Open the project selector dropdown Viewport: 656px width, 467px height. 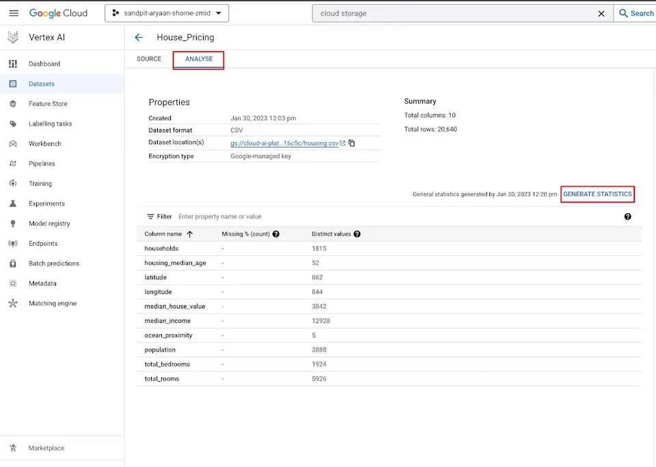point(167,14)
